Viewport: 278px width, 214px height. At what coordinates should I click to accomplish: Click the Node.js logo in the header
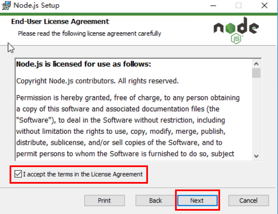(236, 30)
